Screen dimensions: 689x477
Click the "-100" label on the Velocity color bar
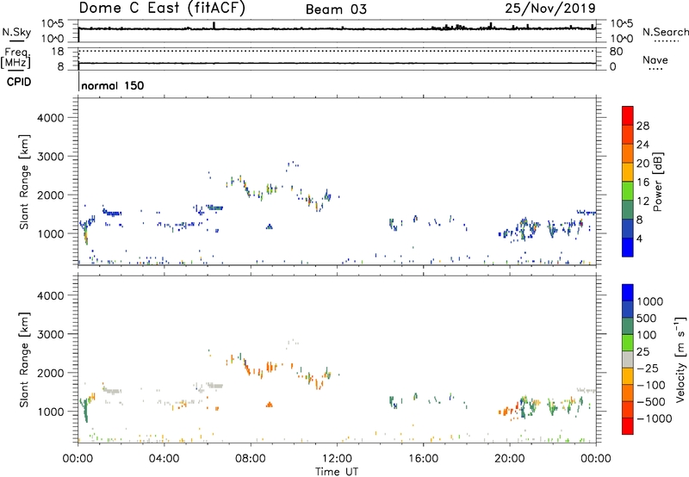coord(650,385)
